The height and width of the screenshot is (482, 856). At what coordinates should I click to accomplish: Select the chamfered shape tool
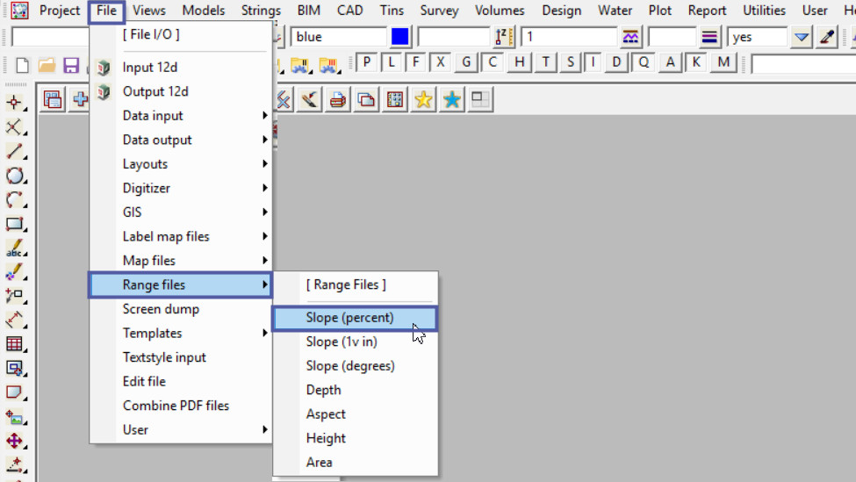click(x=15, y=392)
